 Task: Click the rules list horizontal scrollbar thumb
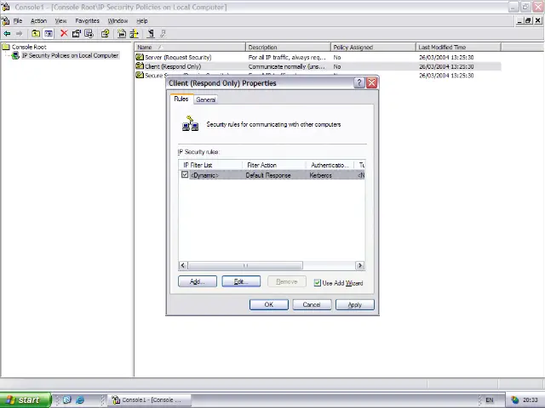[x=245, y=265]
